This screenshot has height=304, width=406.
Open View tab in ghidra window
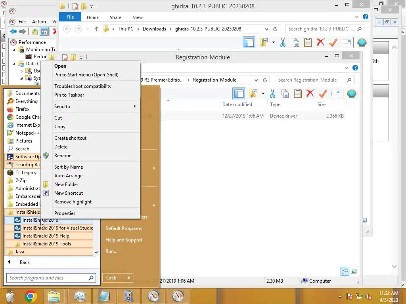138,17
